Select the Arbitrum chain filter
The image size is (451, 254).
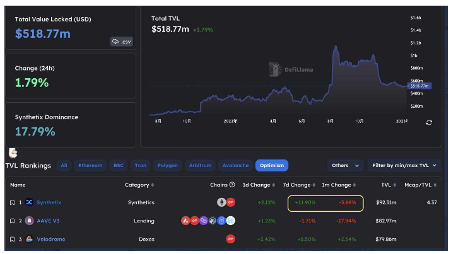click(200, 166)
